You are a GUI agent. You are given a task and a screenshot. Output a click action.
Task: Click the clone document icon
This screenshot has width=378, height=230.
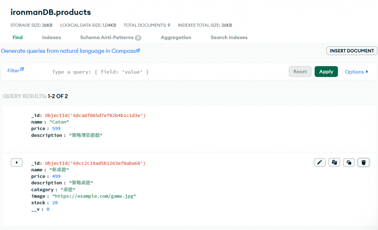349,162
